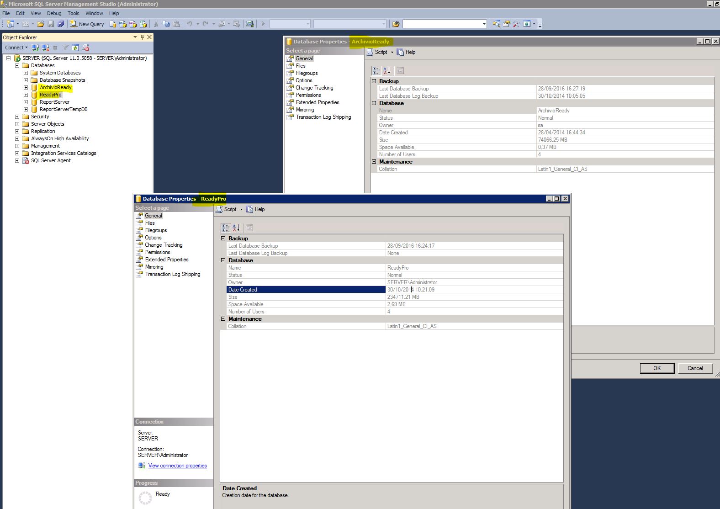This screenshot has height=509, width=720.
Task: Select Filegroups page in ArchivioReady properties
Action: click(307, 73)
